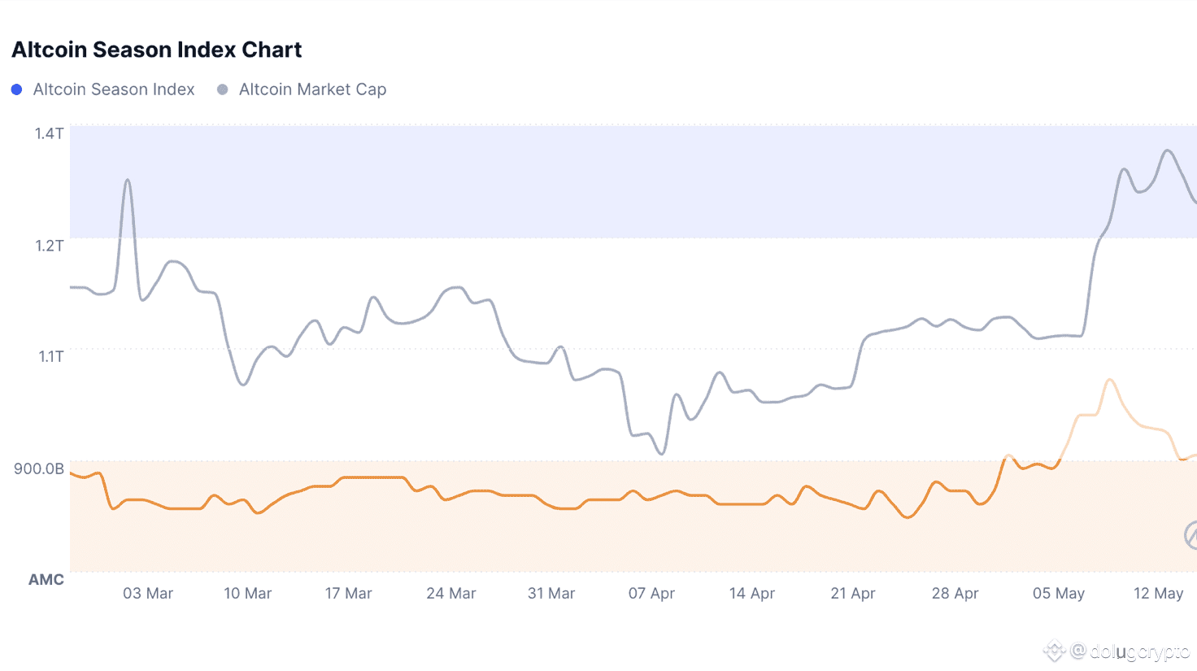
Task: Open the @dolugcrypto watermark handle
Action: click(x=1131, y=651)
